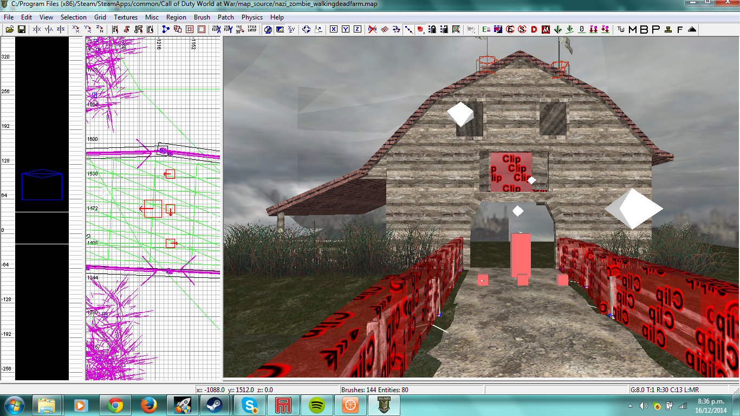Click the Tex Flip Y icon
Screen dimensions: 740x416
coord(228,29)
